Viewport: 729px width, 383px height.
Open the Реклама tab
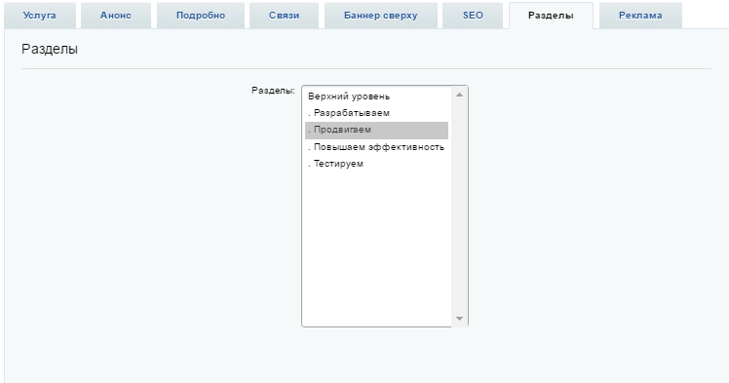(640, 16)
